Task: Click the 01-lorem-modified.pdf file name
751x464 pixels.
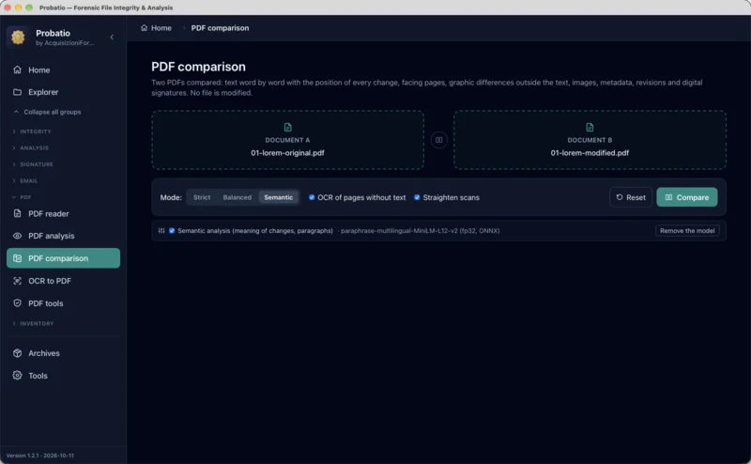Action: tap(590, 153)
